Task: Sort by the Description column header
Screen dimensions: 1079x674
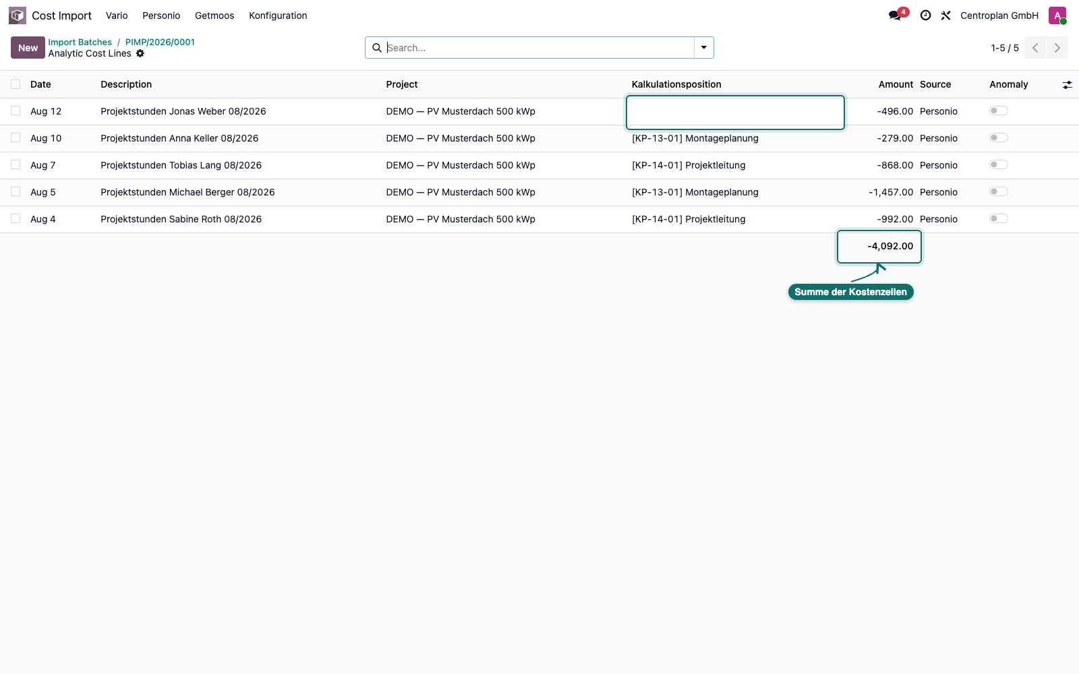Action: [126, 84]
